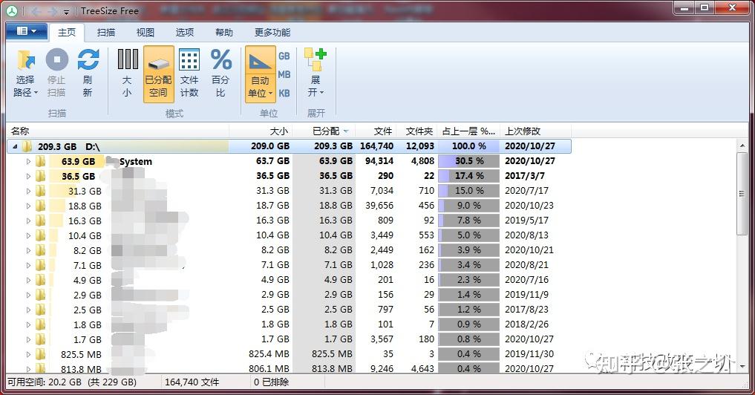Click the '164,740 文件' status bar entry
This screenshot has height=395, width=755.
(x=192, y=382)
